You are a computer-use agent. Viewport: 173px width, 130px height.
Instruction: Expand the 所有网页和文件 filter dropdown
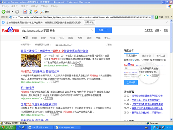(43, 45)
